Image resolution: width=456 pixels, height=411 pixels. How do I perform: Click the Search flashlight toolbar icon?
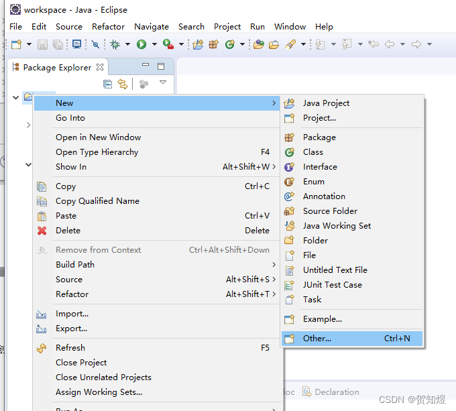(290, 44)
